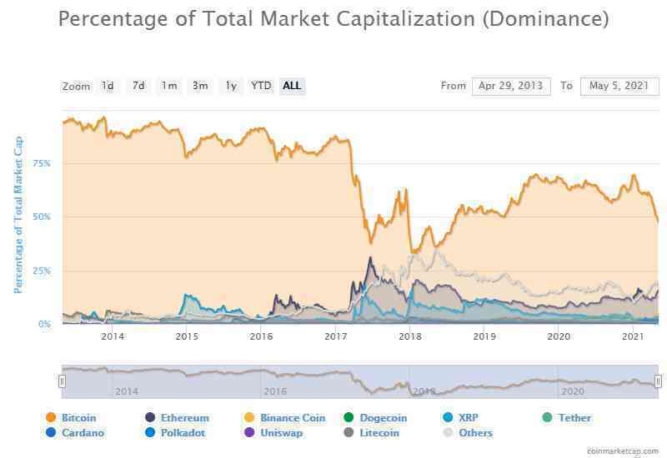Set zoom range to 7d
Image resolution: width=667 pixels, height=458 pixels.
(x=138, y=86)
